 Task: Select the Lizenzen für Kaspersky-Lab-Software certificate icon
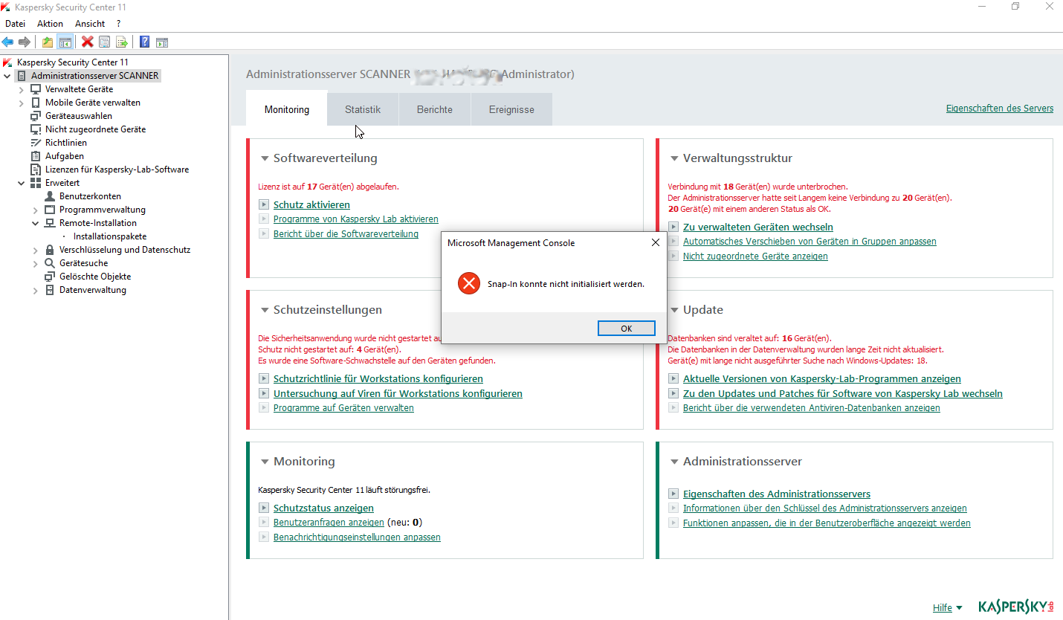[x=36, y=169]
